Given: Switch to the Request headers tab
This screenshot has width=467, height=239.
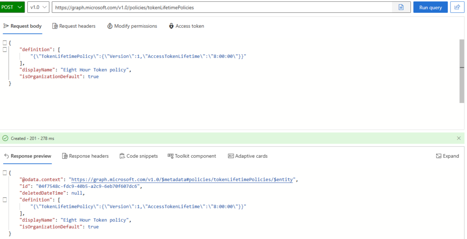Looking at the screenshot, I should point(74,26).
